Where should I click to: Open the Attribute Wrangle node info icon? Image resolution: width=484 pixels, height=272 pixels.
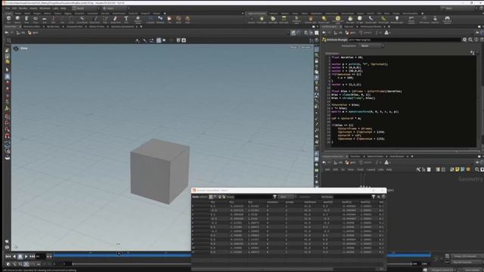click(476, 40)
